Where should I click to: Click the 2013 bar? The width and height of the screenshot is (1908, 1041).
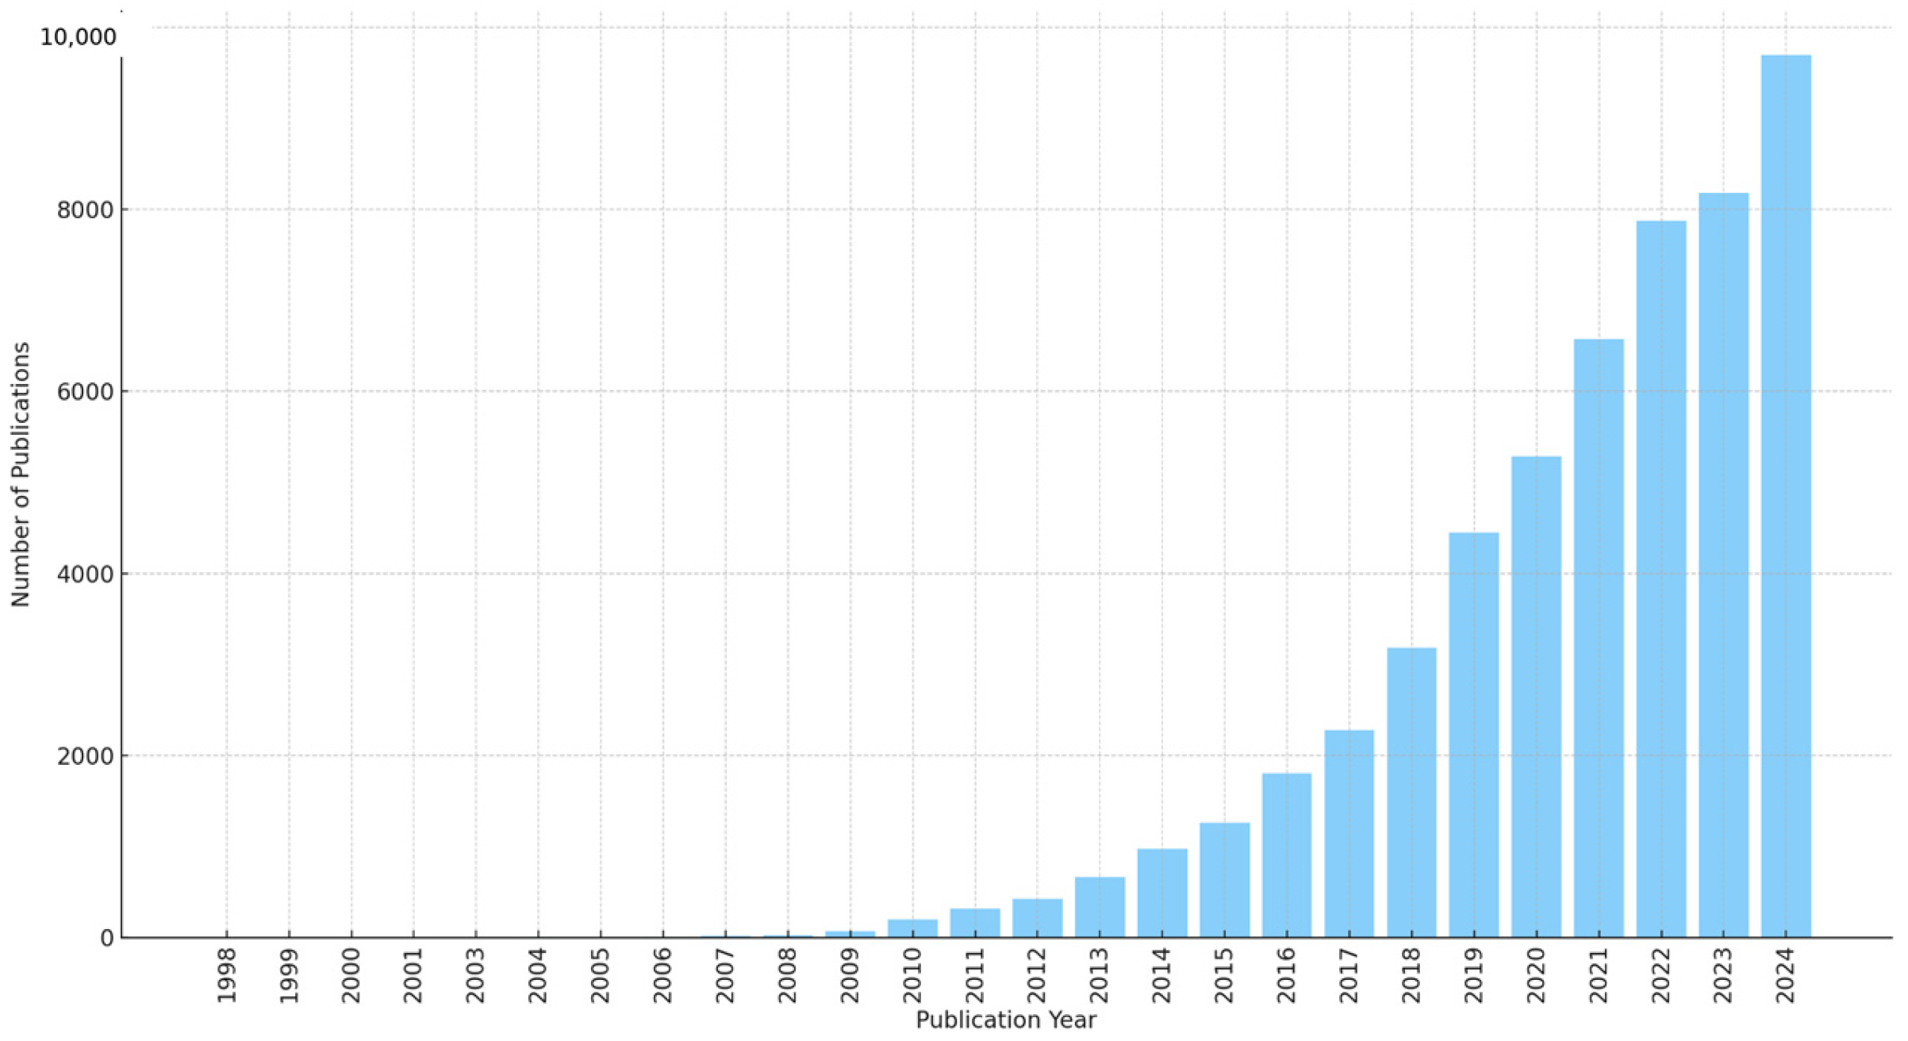click(x=1100, y=907)
